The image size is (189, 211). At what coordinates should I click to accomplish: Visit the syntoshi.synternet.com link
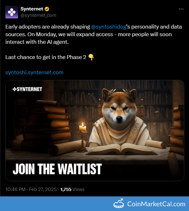(34, 73)
